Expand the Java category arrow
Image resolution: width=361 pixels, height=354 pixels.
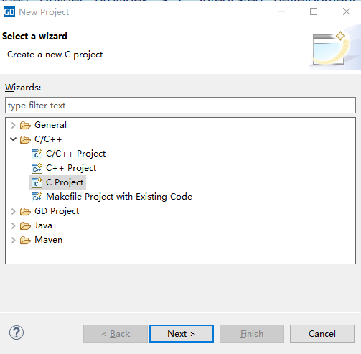14,225
